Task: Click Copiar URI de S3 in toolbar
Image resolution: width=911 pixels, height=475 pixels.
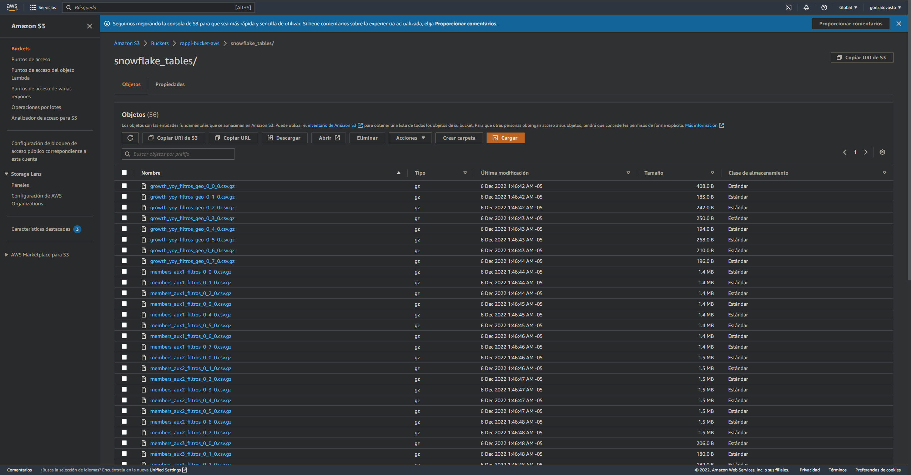Action: [x=173, y=138]
